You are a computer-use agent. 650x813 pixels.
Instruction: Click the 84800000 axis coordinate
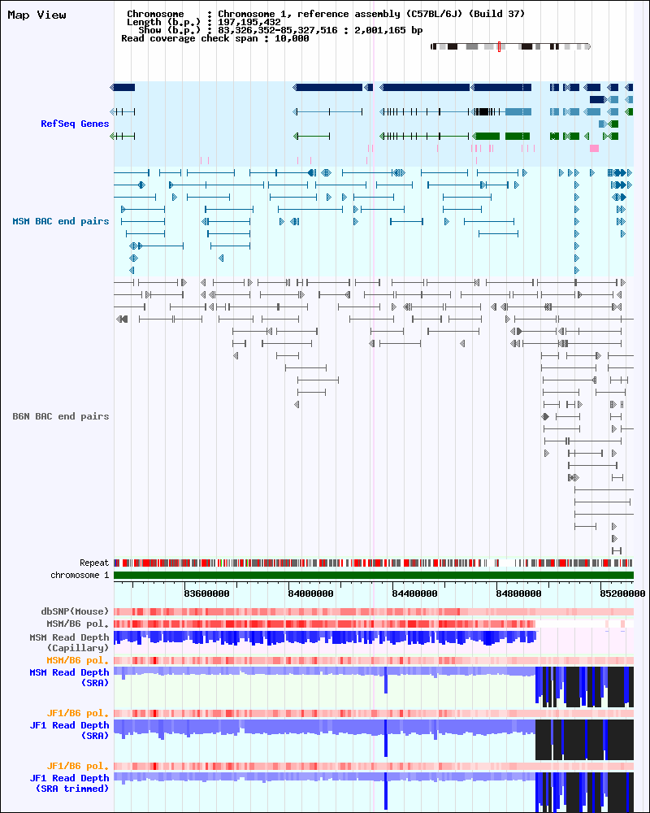(518, 593)
